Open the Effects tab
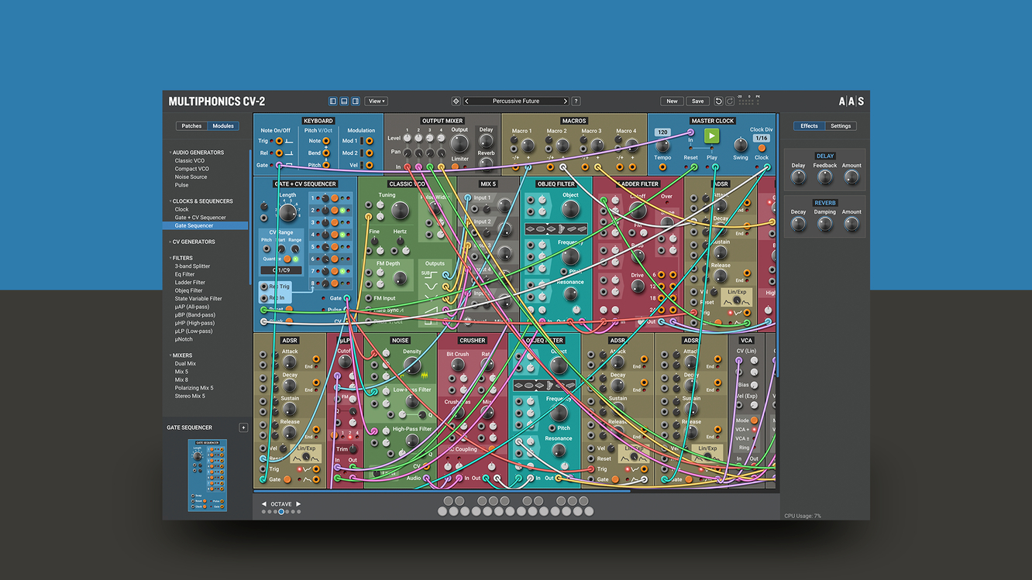 809,126
